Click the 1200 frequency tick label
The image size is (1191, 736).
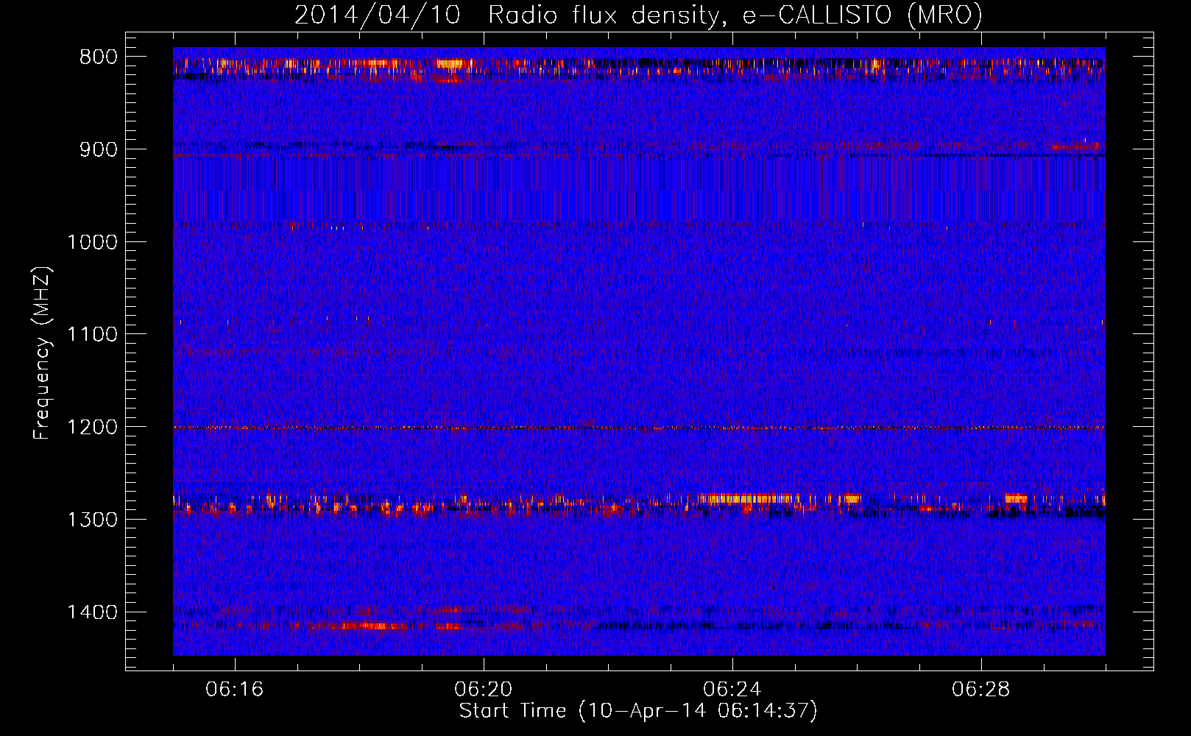[92, 428]
